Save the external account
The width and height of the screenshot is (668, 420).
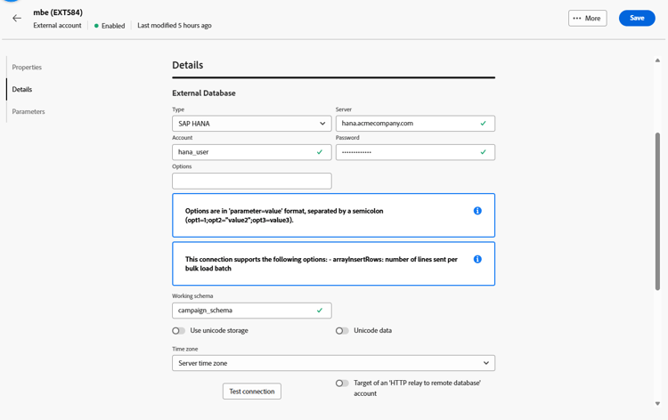[x=637, y=18]
